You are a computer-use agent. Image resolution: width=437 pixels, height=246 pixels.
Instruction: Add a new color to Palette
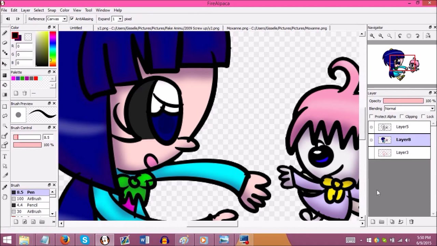pos(16,93)
